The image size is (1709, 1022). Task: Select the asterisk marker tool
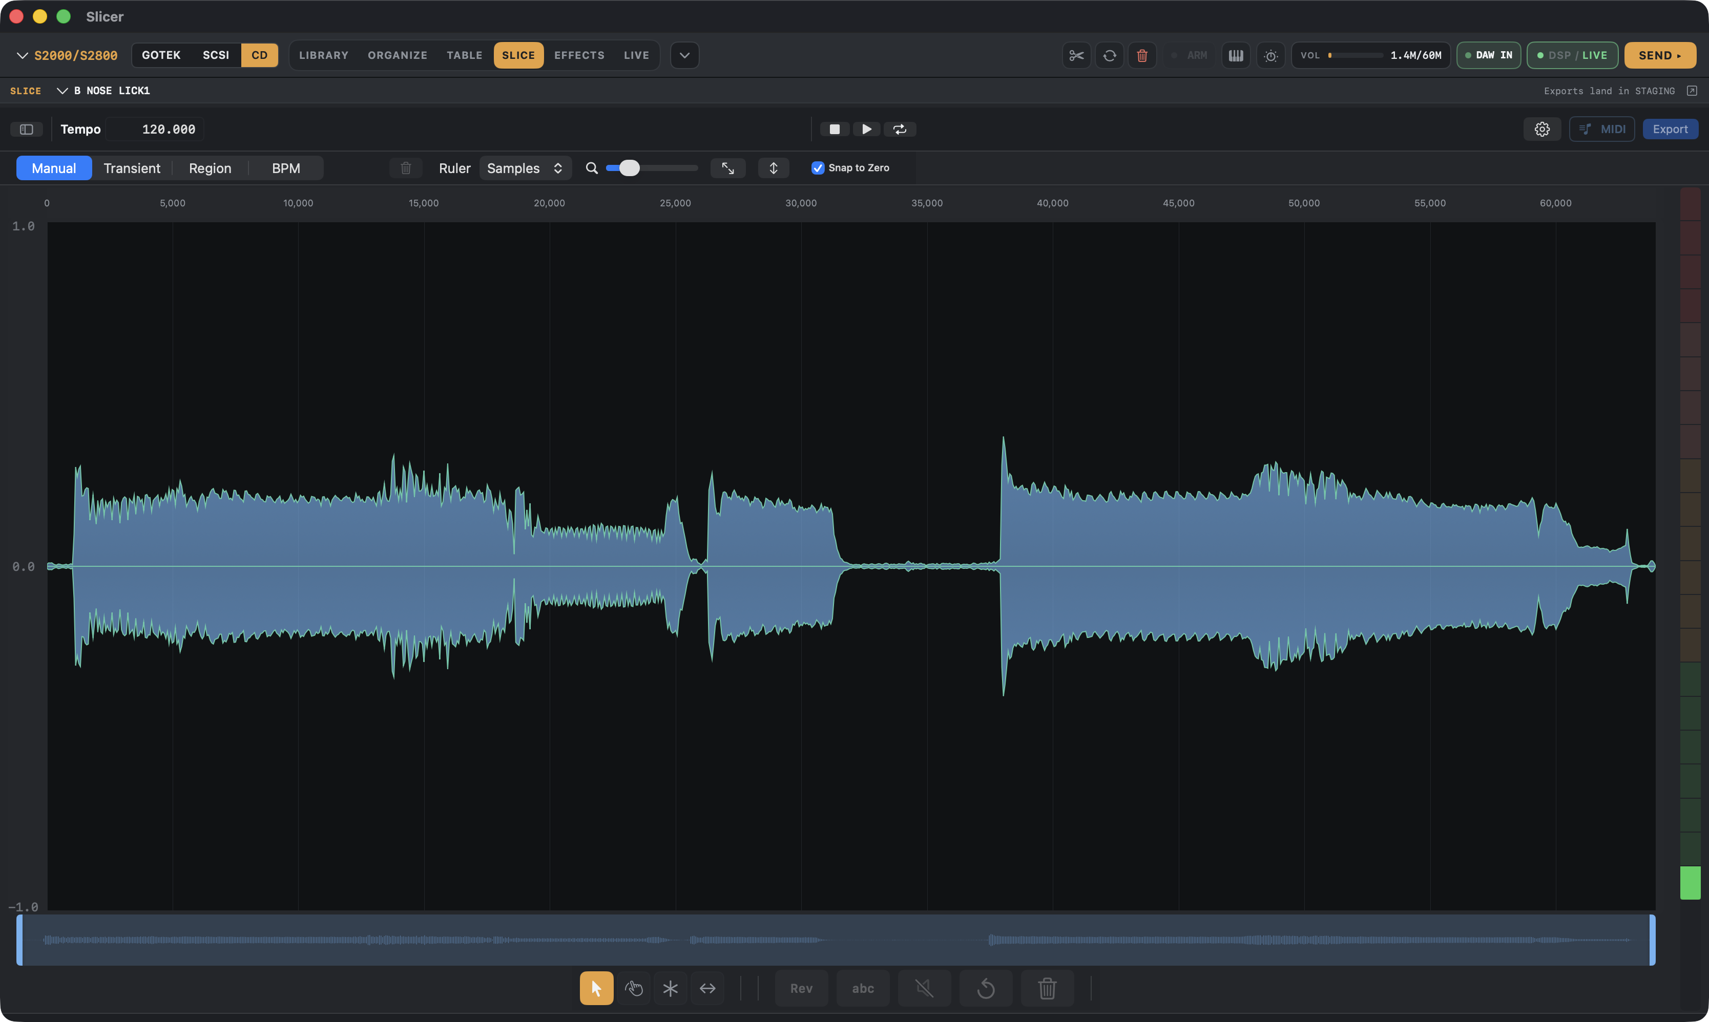click(x=670, y=988)
